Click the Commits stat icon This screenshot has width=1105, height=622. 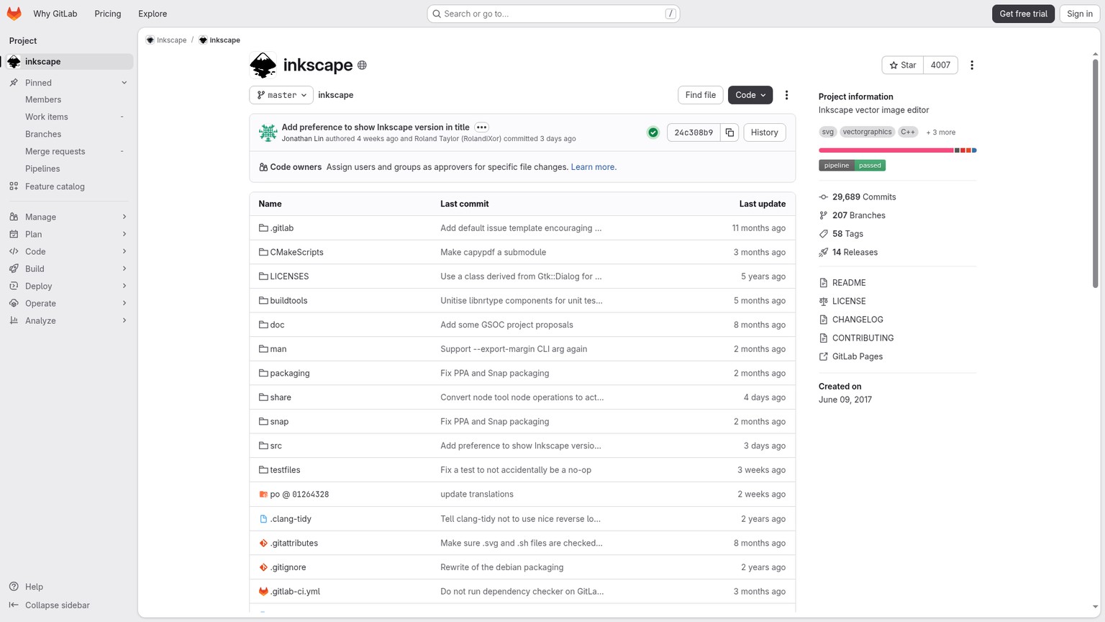point(824,197)
